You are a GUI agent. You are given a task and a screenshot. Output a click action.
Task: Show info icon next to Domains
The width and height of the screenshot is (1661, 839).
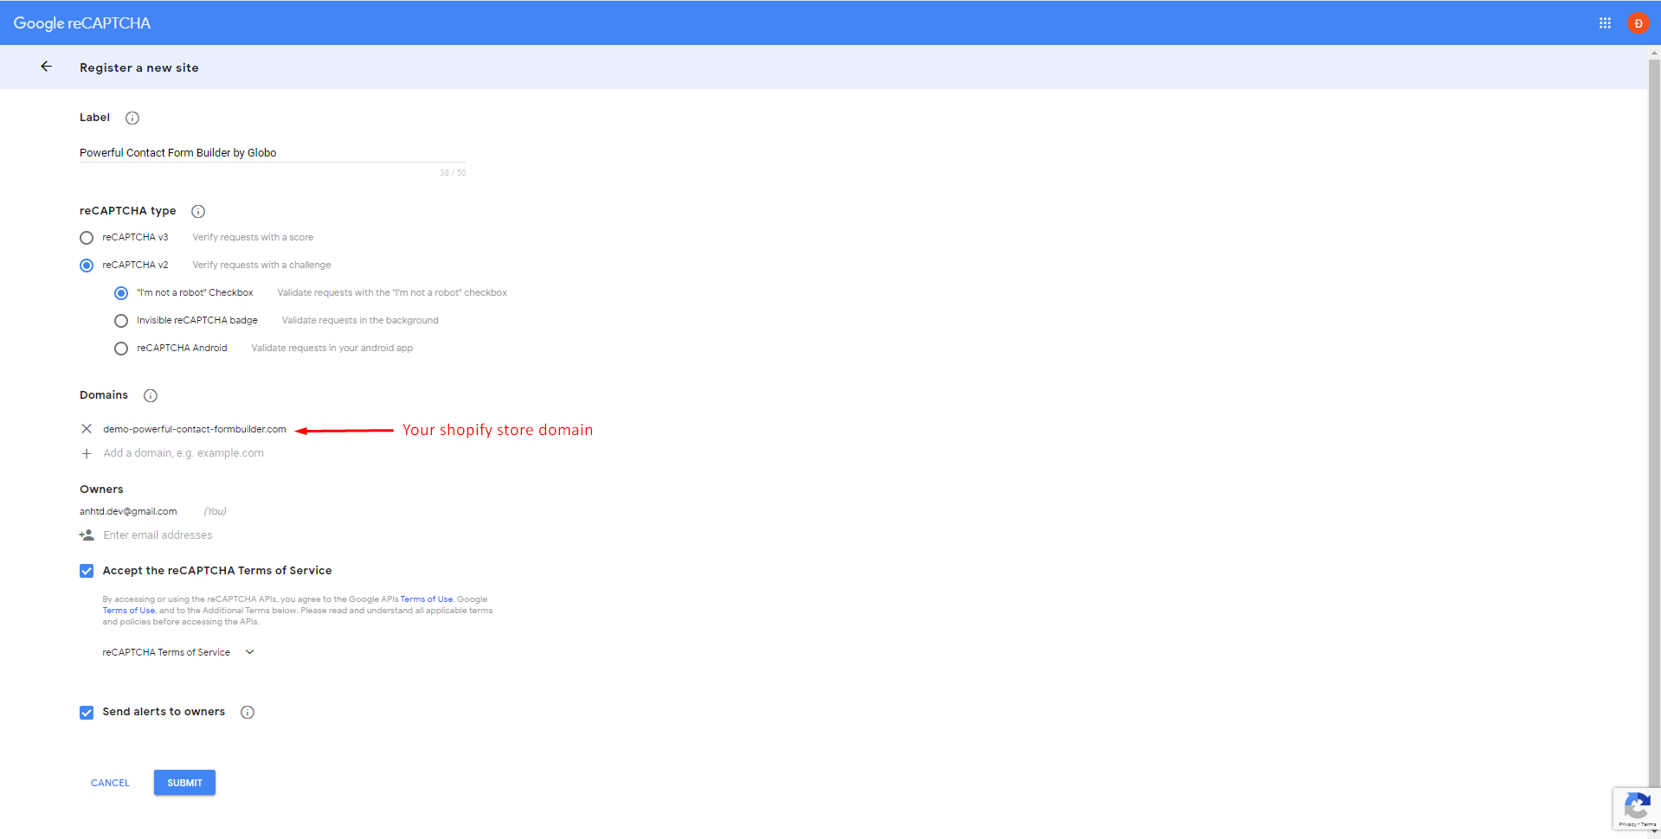(x=151, y=395)
